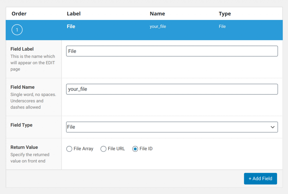Click your_file text in the blue row

point(157,27)
